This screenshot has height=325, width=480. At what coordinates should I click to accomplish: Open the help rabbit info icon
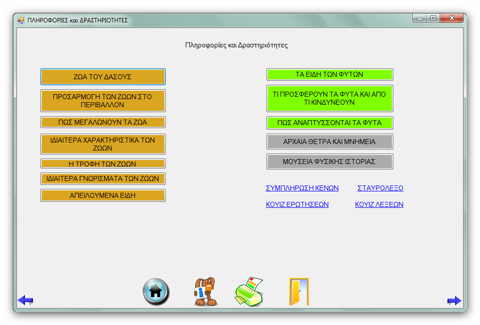205,292
